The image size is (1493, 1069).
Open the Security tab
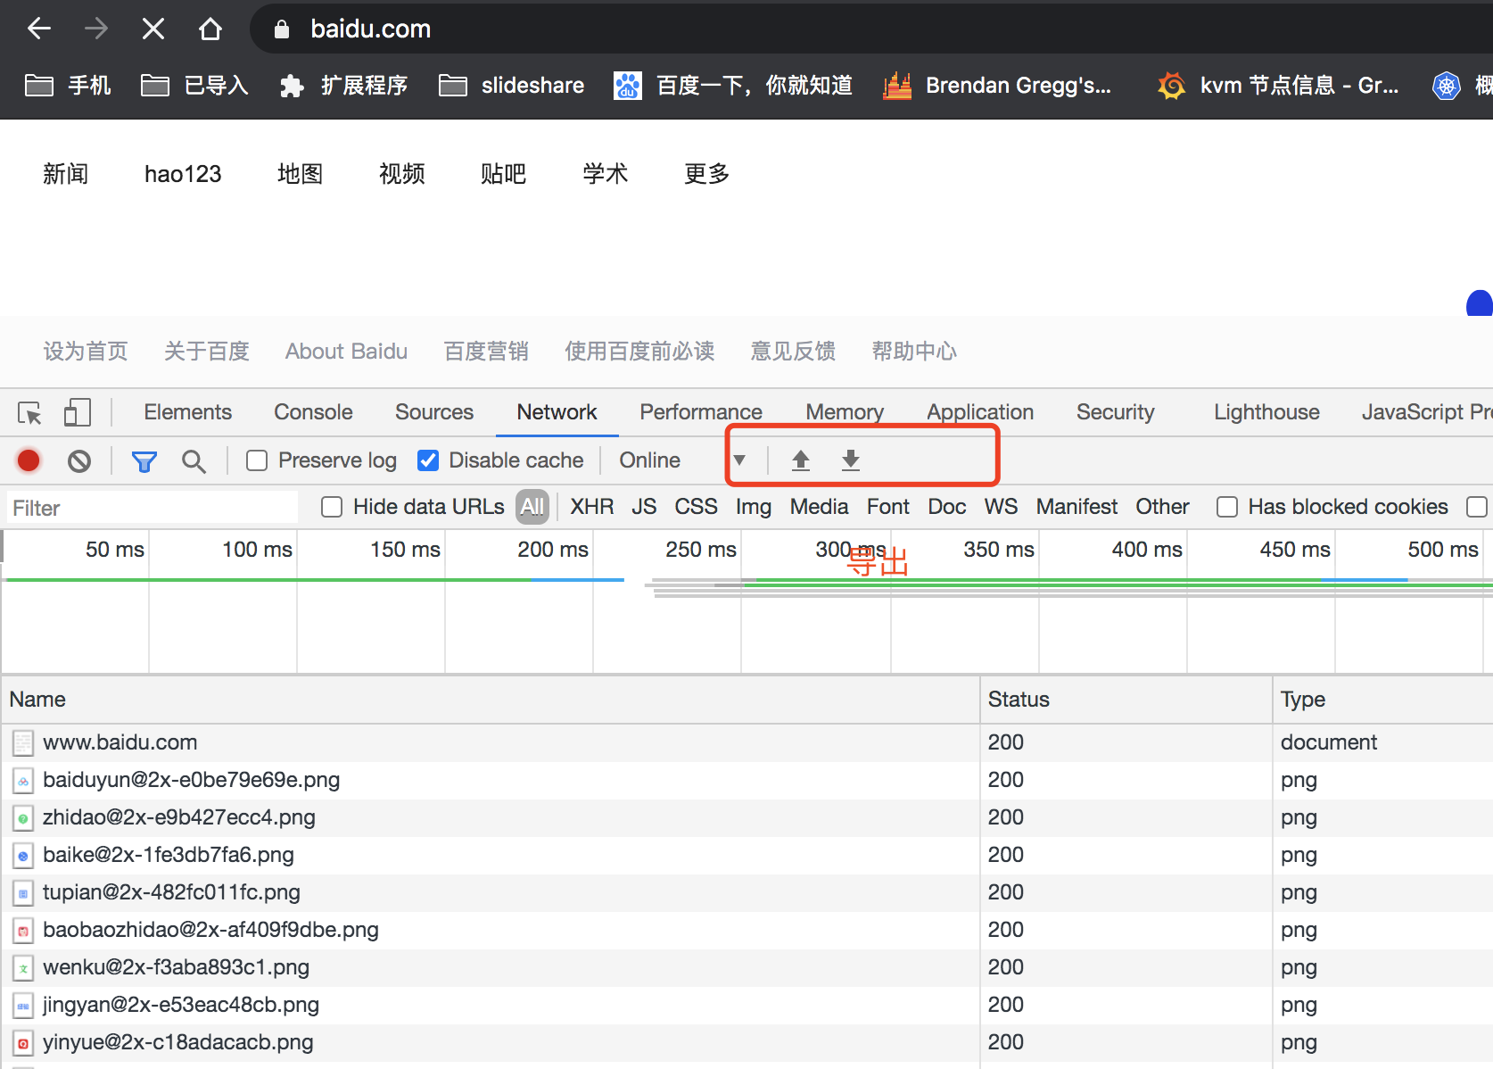1116,412
